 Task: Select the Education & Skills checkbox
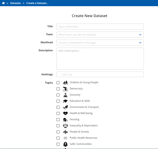pos(58,101)
